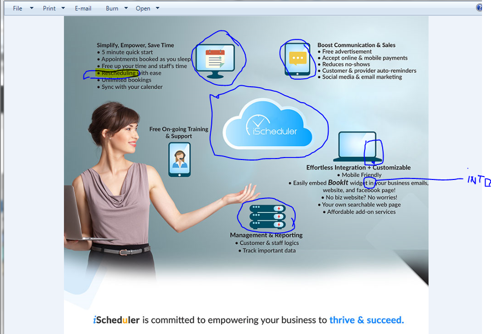Click the server stack icon
The width and height of the screenshot is (491, 334).
coord(267,217)
